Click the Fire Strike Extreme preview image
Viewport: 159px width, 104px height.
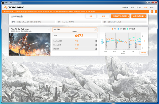pos(30,44)
